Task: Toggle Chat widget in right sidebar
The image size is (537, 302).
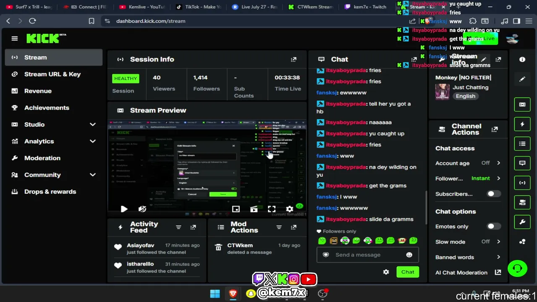Action: click(522, 163)
